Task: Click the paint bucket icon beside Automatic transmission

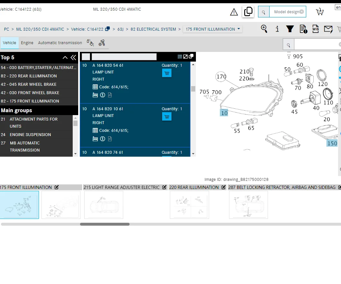Action: click(x=90, y=43)
